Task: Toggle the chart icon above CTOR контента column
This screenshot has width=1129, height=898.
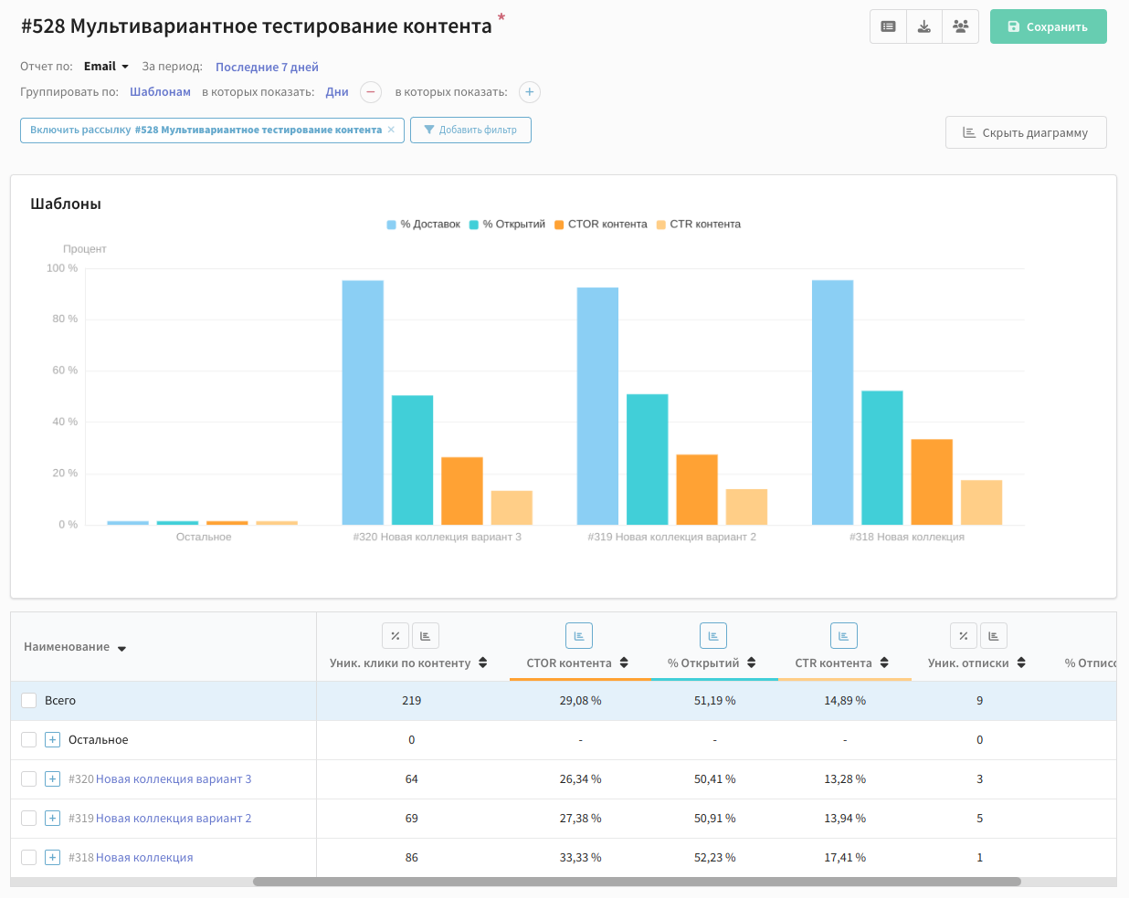Action: (x=579, y=636)
